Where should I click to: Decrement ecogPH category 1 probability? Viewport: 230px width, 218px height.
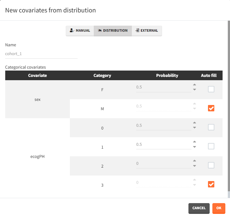point(195,147)
